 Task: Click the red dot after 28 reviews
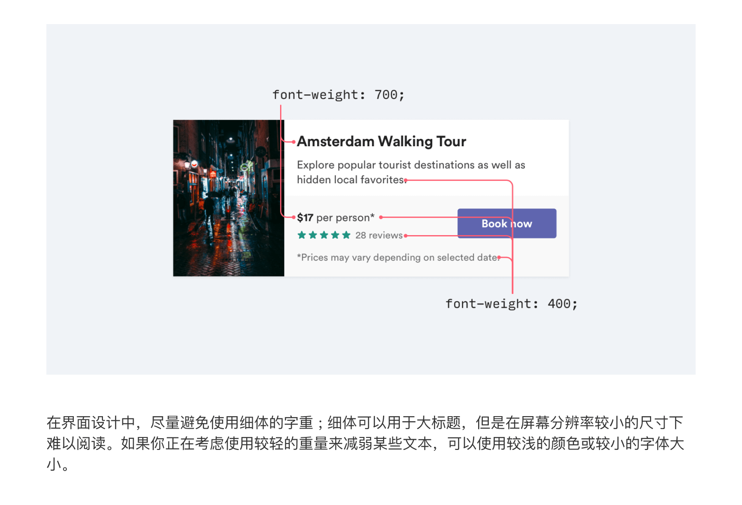click(406, 236)
